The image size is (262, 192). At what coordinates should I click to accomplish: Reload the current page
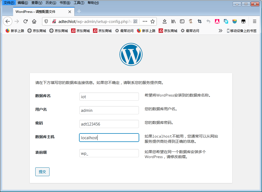(x=25, y=21)
